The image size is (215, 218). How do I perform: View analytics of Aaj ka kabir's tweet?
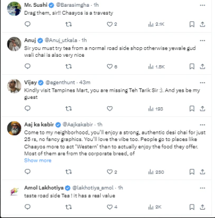pyautogui.click(x=156, y=172)
